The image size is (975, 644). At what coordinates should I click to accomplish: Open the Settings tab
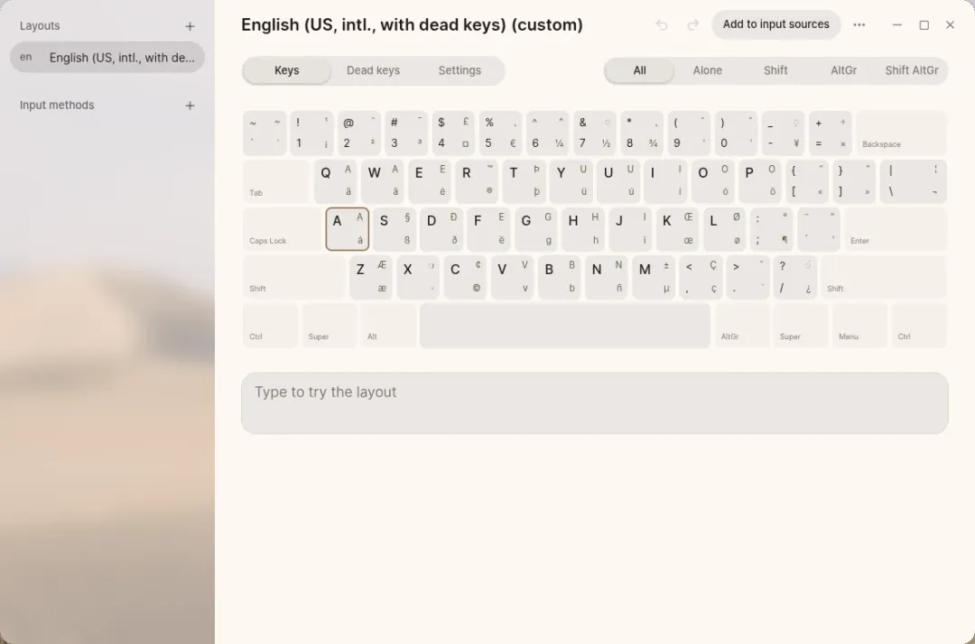coord(460,70)
